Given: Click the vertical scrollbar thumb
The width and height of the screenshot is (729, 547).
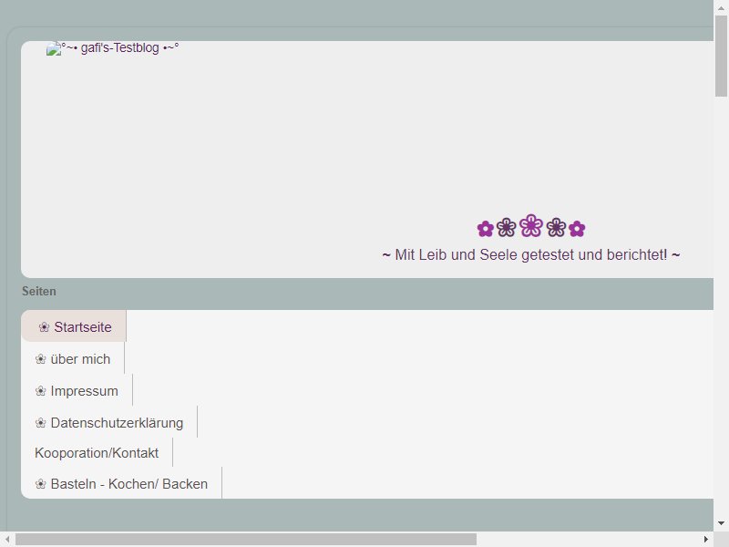Looking at the screenshot, I should coord(721,56).
